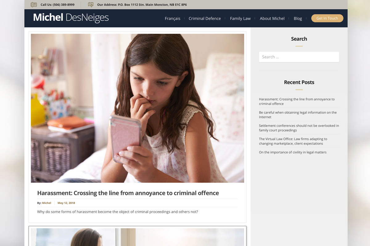
Task: Click the author link Michel
Action: pyautogui.click(x=47, y=203)
